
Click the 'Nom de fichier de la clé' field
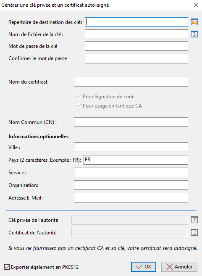136,34
